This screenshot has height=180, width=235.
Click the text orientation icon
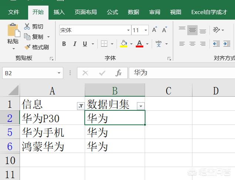pyautogui.click(x=216, y=30)
